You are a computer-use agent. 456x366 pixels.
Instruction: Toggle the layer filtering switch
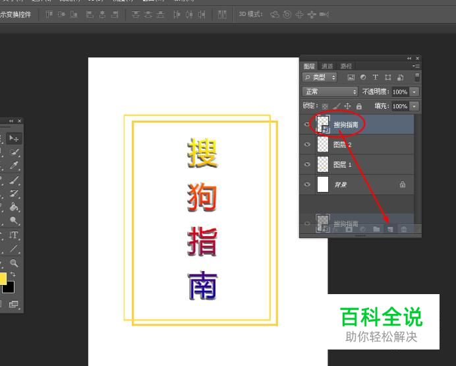416,77
